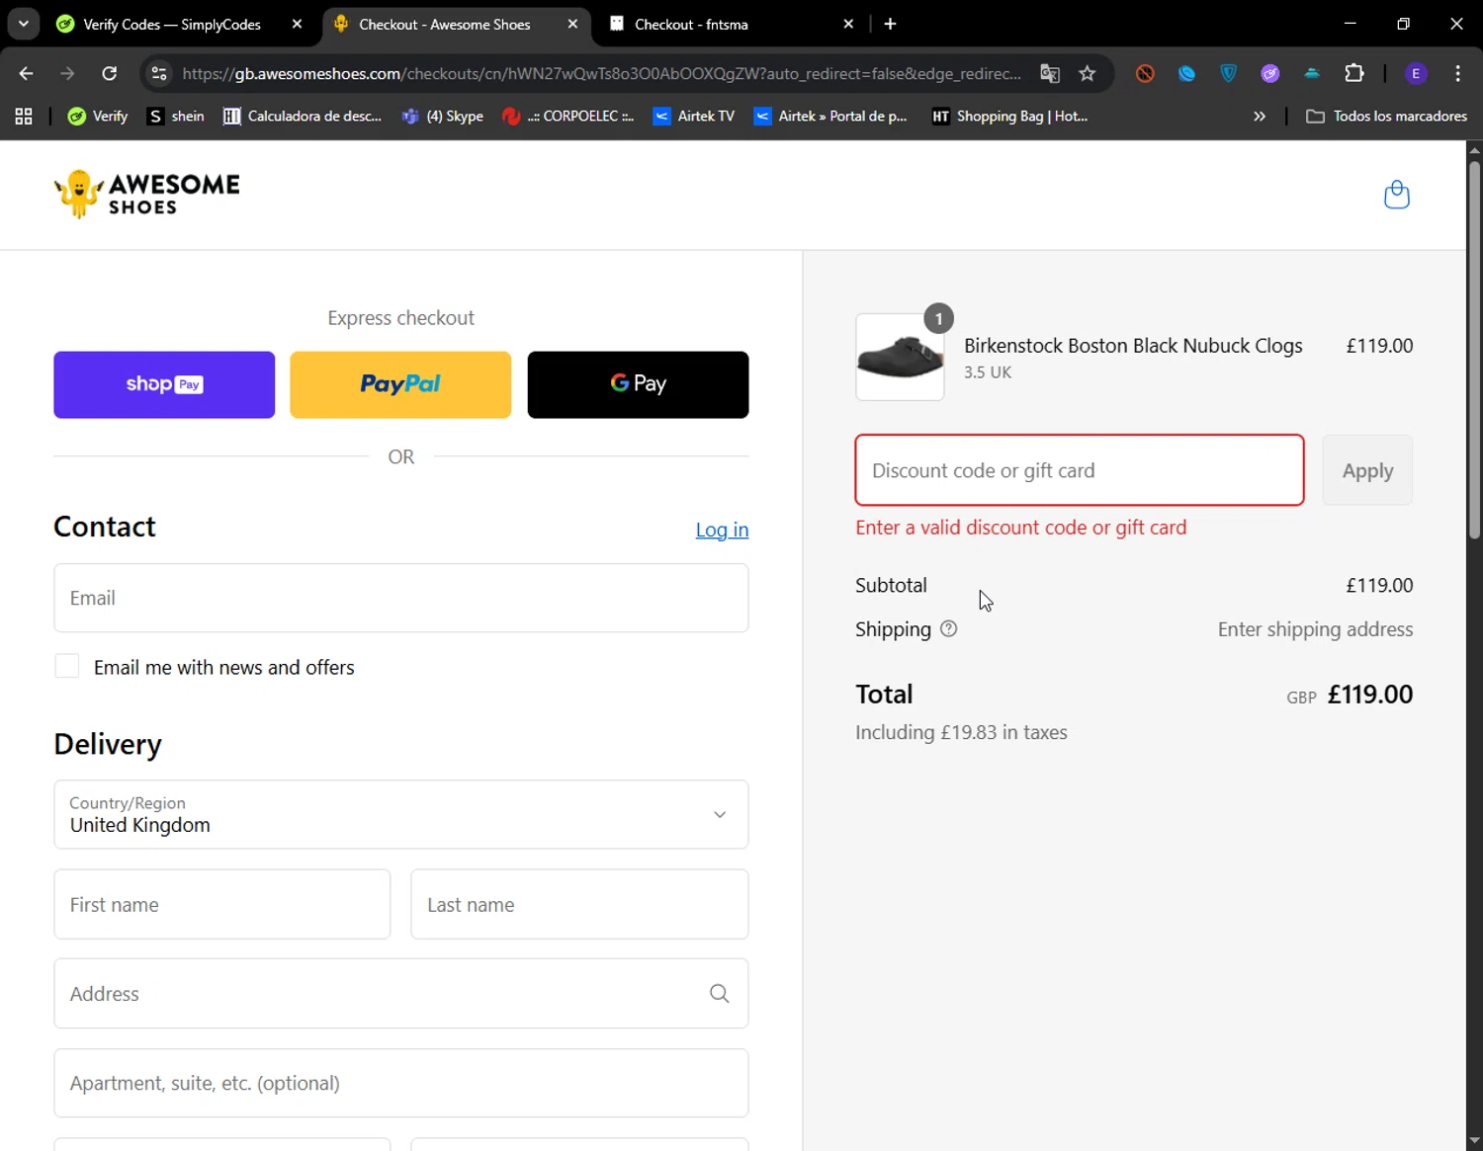The image size is (1483, 1151).
Task: Click the browser forward arrow
Action: coord(67,73)
